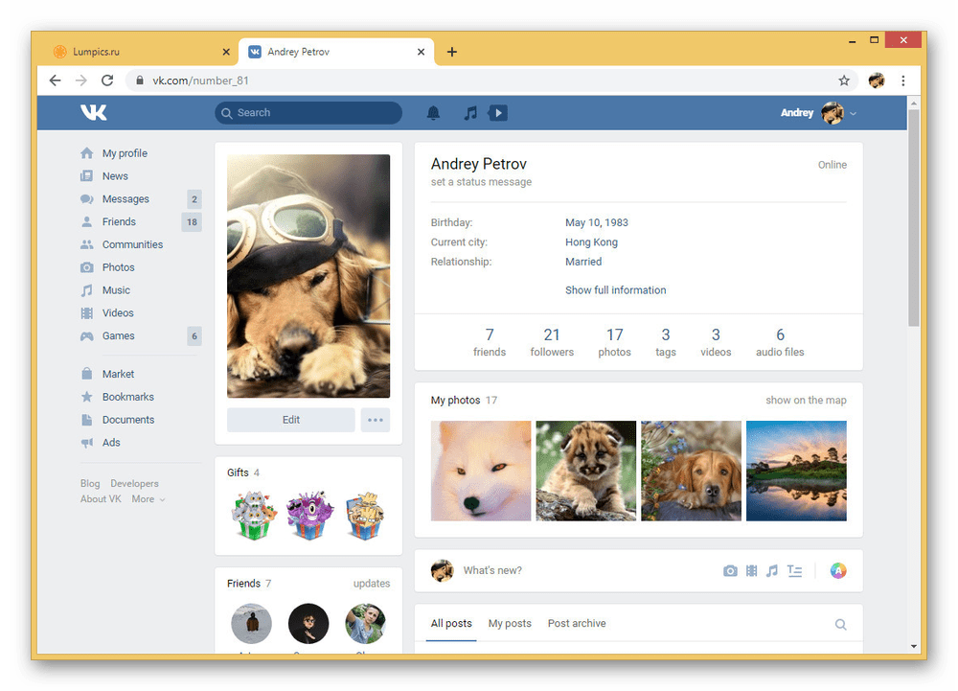
Task: Attach a photo using the camera icon
Action: pyautogui.click(x=730, y=570)
